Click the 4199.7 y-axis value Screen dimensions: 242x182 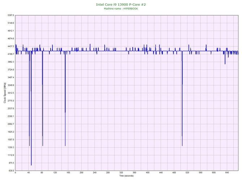click(11, 54)
